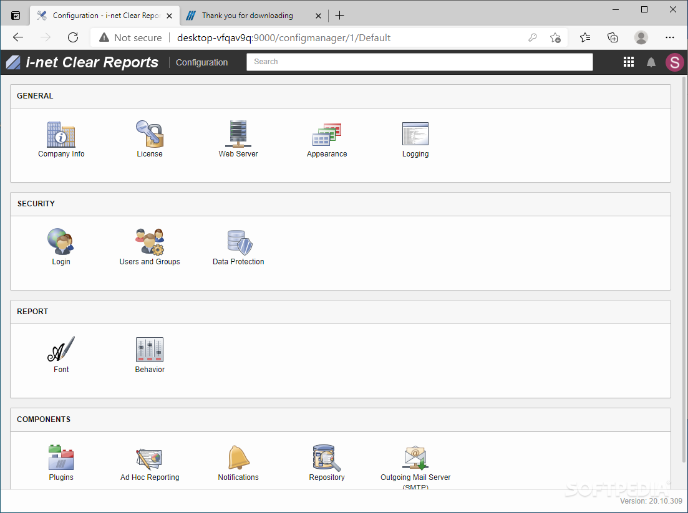This screenshot has height=513, width=688.
Task: Close the Configuration browser tab
Action: pos(170,16)
